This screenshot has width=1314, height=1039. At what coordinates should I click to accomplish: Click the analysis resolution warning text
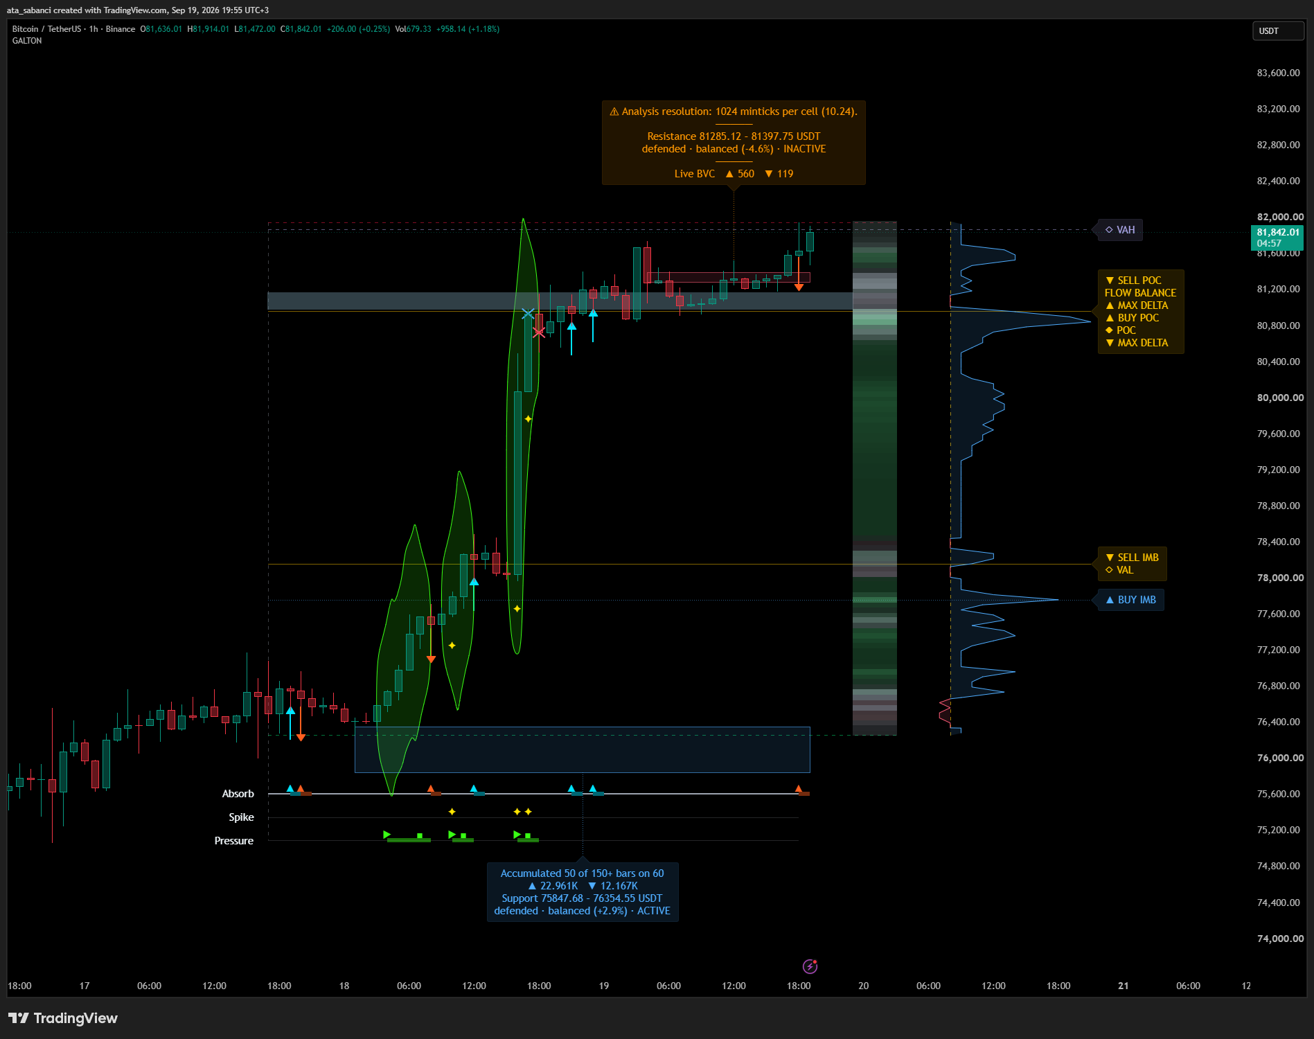tap(734, 112)
